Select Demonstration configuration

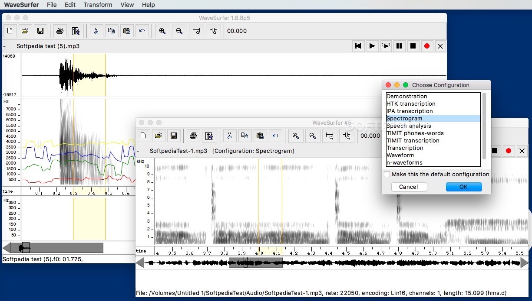tap(433, 97)
